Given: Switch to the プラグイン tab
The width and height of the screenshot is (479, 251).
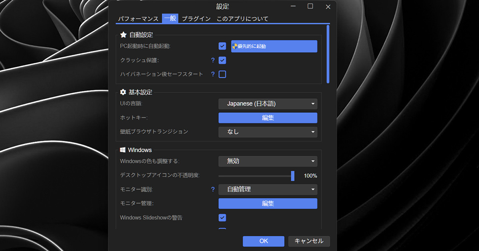Looking at the screenshot, I should (196, 19).
